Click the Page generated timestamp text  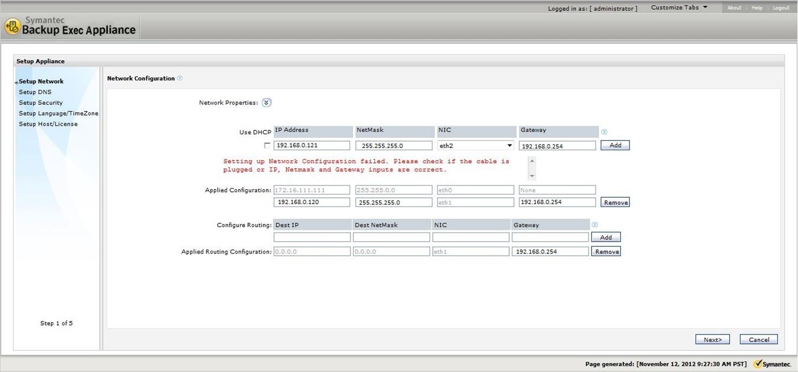coord(666,364)
